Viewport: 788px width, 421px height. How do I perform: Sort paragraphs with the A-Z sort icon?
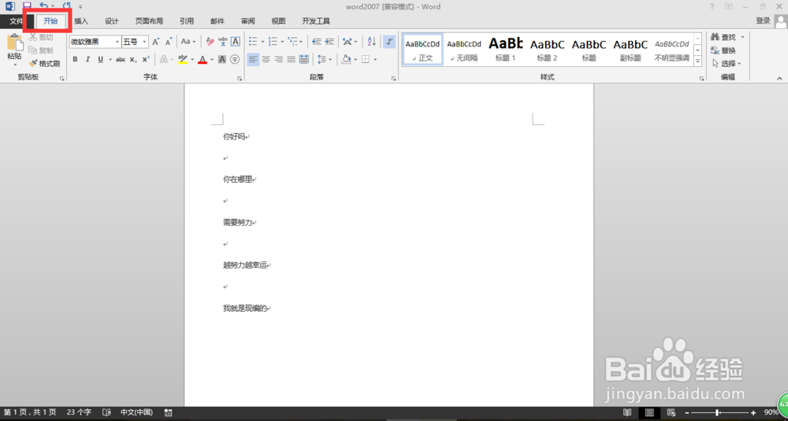click(x=371, y=42)
